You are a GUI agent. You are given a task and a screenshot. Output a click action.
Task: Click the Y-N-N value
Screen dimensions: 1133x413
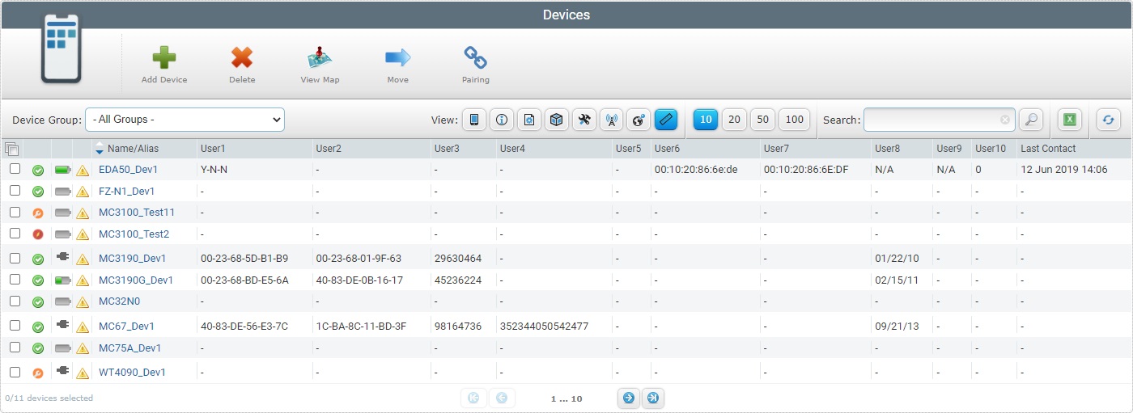coord(214,170)
